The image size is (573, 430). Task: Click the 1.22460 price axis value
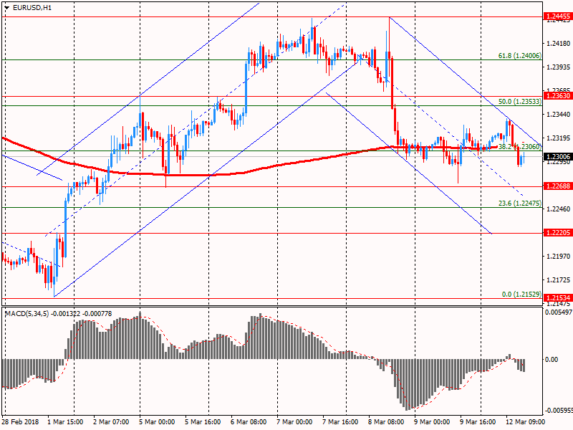point(558,209)
